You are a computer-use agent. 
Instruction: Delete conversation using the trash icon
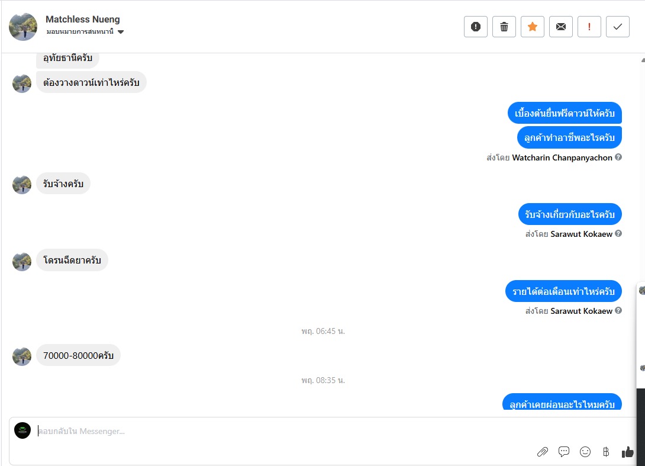(x=504, y=27)
